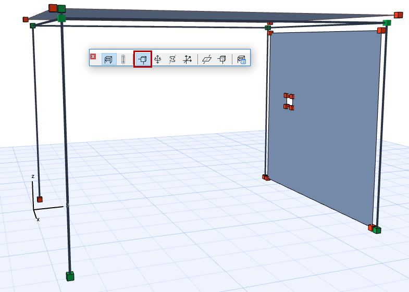Select the local coordinate axes icon
Viewport: 409px width, 292px height.
(187, 59)
